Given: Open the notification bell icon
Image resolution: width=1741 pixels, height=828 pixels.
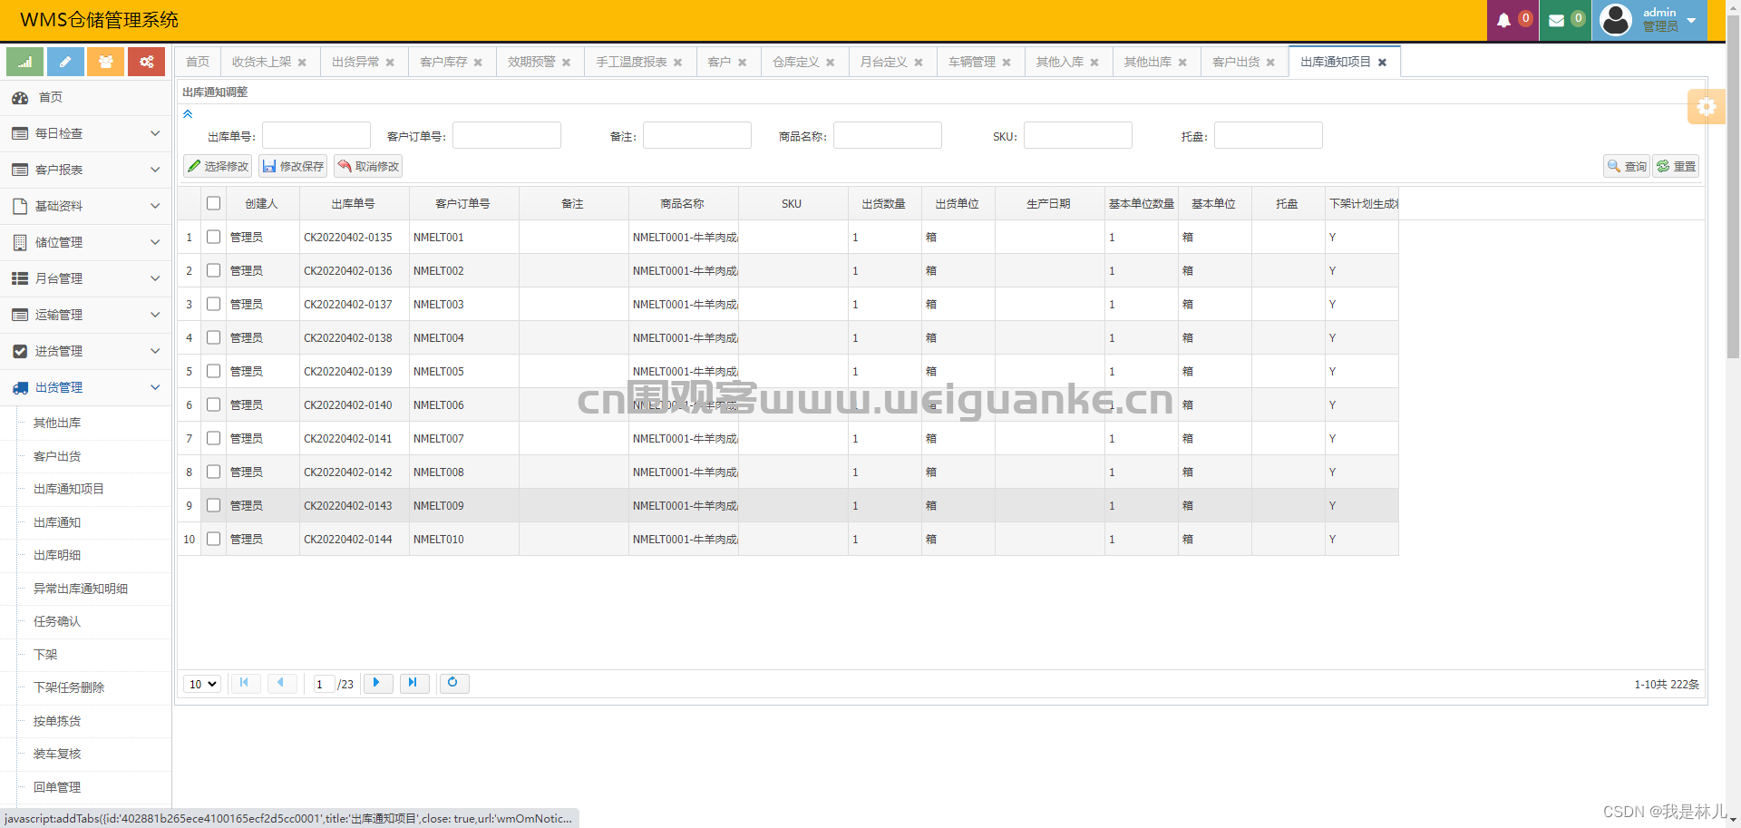Looking at the screenshot, I should click(x=1503, y=20).
